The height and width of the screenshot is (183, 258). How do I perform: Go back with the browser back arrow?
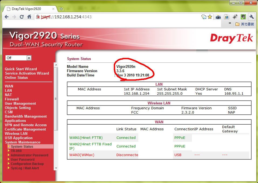click(x=6, y=17)
